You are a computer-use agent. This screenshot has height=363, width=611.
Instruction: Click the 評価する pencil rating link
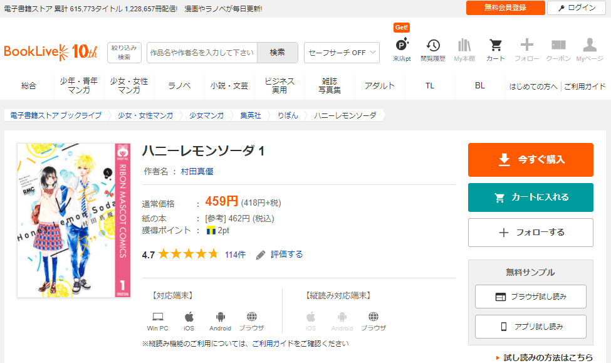[x=279, y=254]
